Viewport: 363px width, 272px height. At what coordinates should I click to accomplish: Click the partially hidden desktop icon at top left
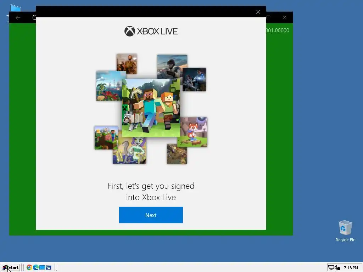(15, 8)
